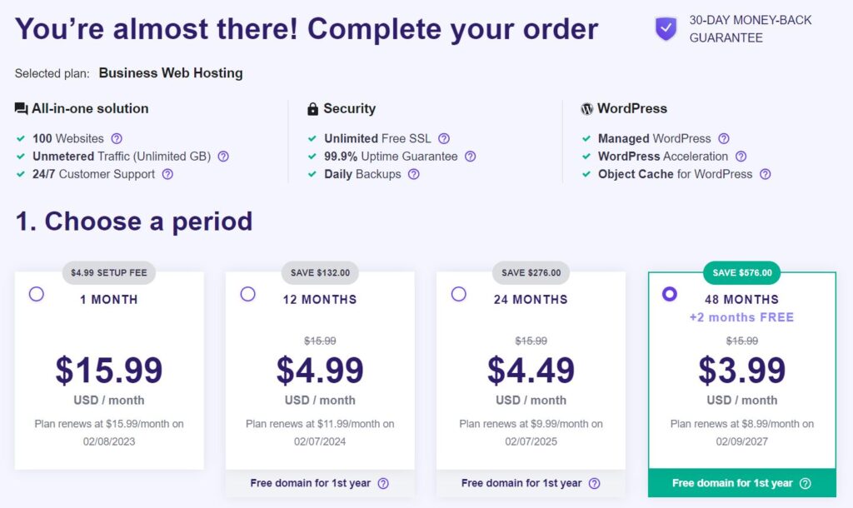This screenshot has width=853, height=508.
Task: Click the Business Web Hosting selected plan text
Action: click(171, 73)
